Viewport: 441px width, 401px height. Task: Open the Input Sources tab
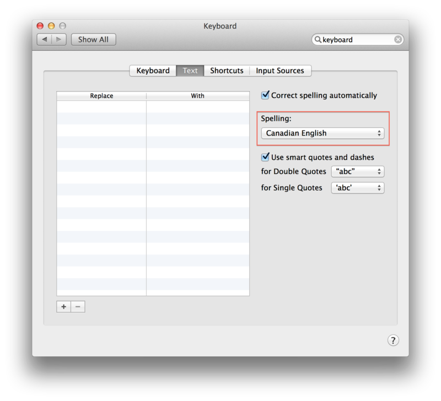(x=279, y=71)
